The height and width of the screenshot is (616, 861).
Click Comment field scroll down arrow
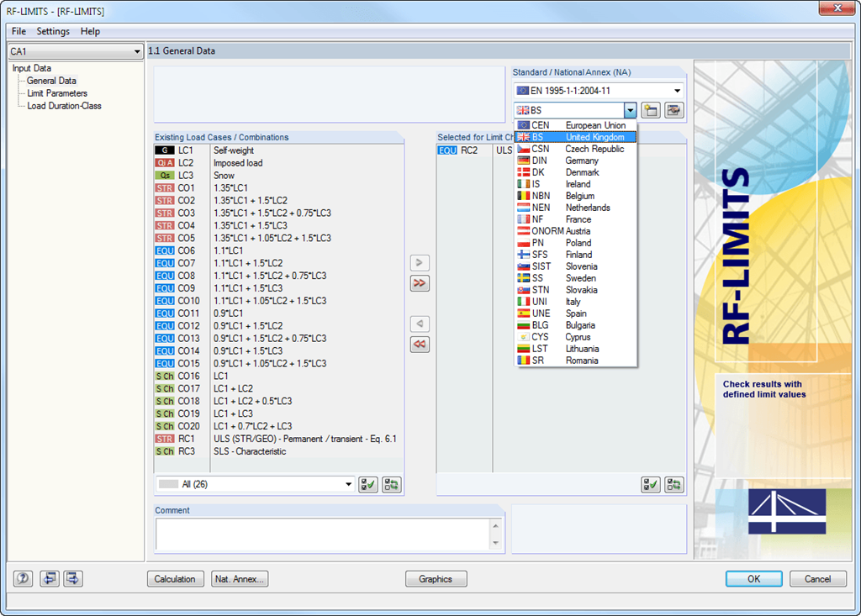point(496,543)
